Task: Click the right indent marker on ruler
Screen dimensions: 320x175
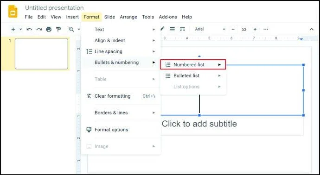Action: [301, 39]
